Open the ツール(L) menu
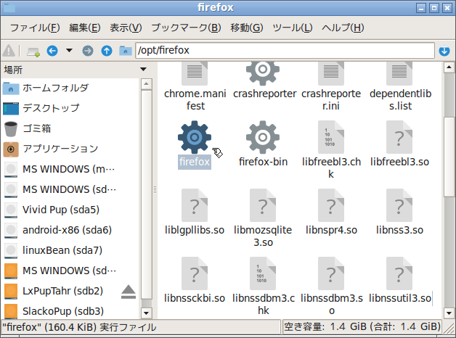 click(x=293, y=28)
